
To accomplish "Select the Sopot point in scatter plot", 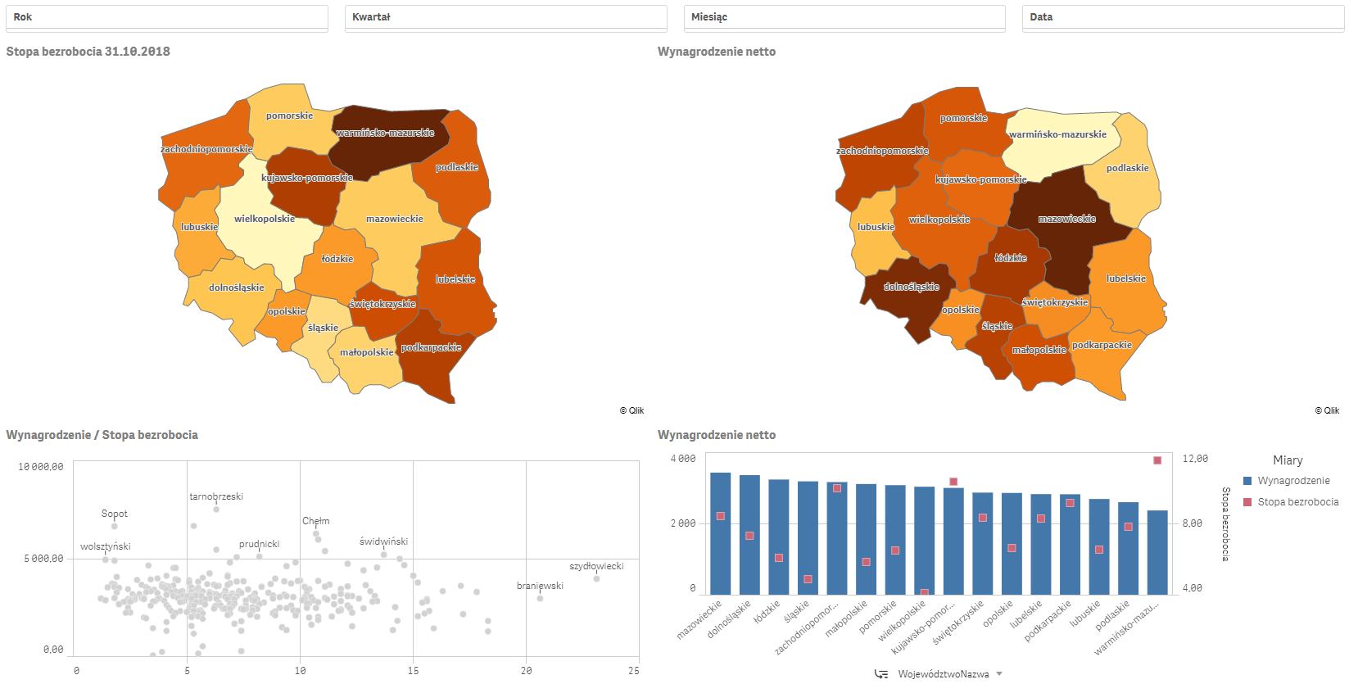I will pos(115,526).
